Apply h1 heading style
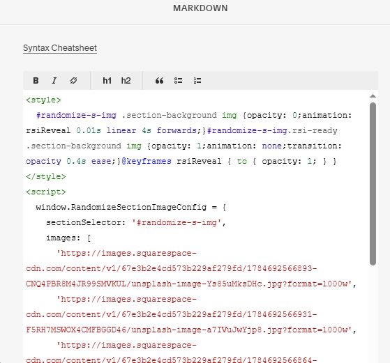Screen dimensions: 390x363 [107, 81]
